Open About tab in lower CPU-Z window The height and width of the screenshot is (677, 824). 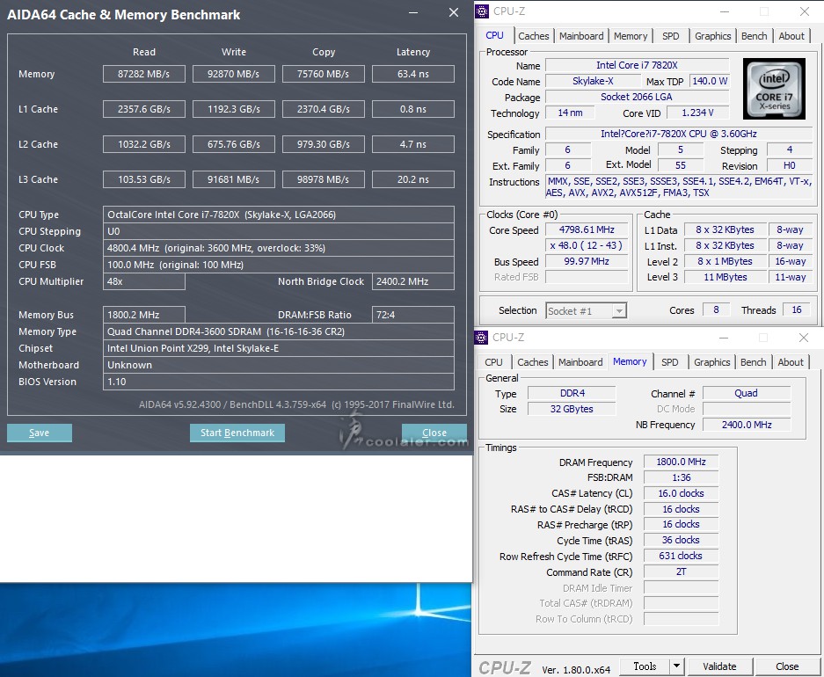(x=791, y=362)
